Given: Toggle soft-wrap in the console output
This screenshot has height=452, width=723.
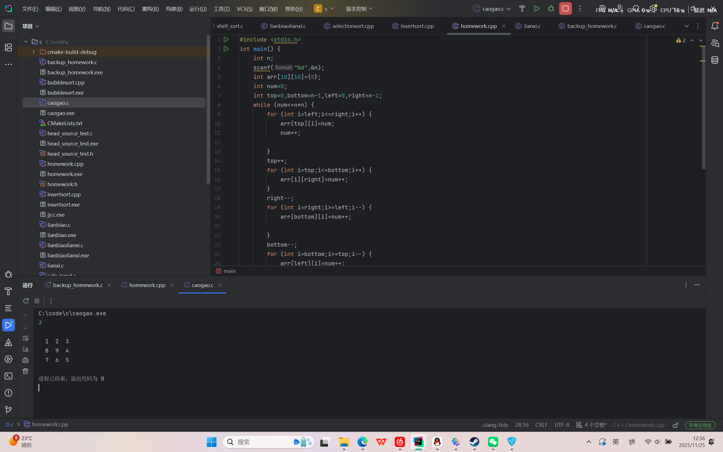Looking at the screenshot, I should point(25,338).
